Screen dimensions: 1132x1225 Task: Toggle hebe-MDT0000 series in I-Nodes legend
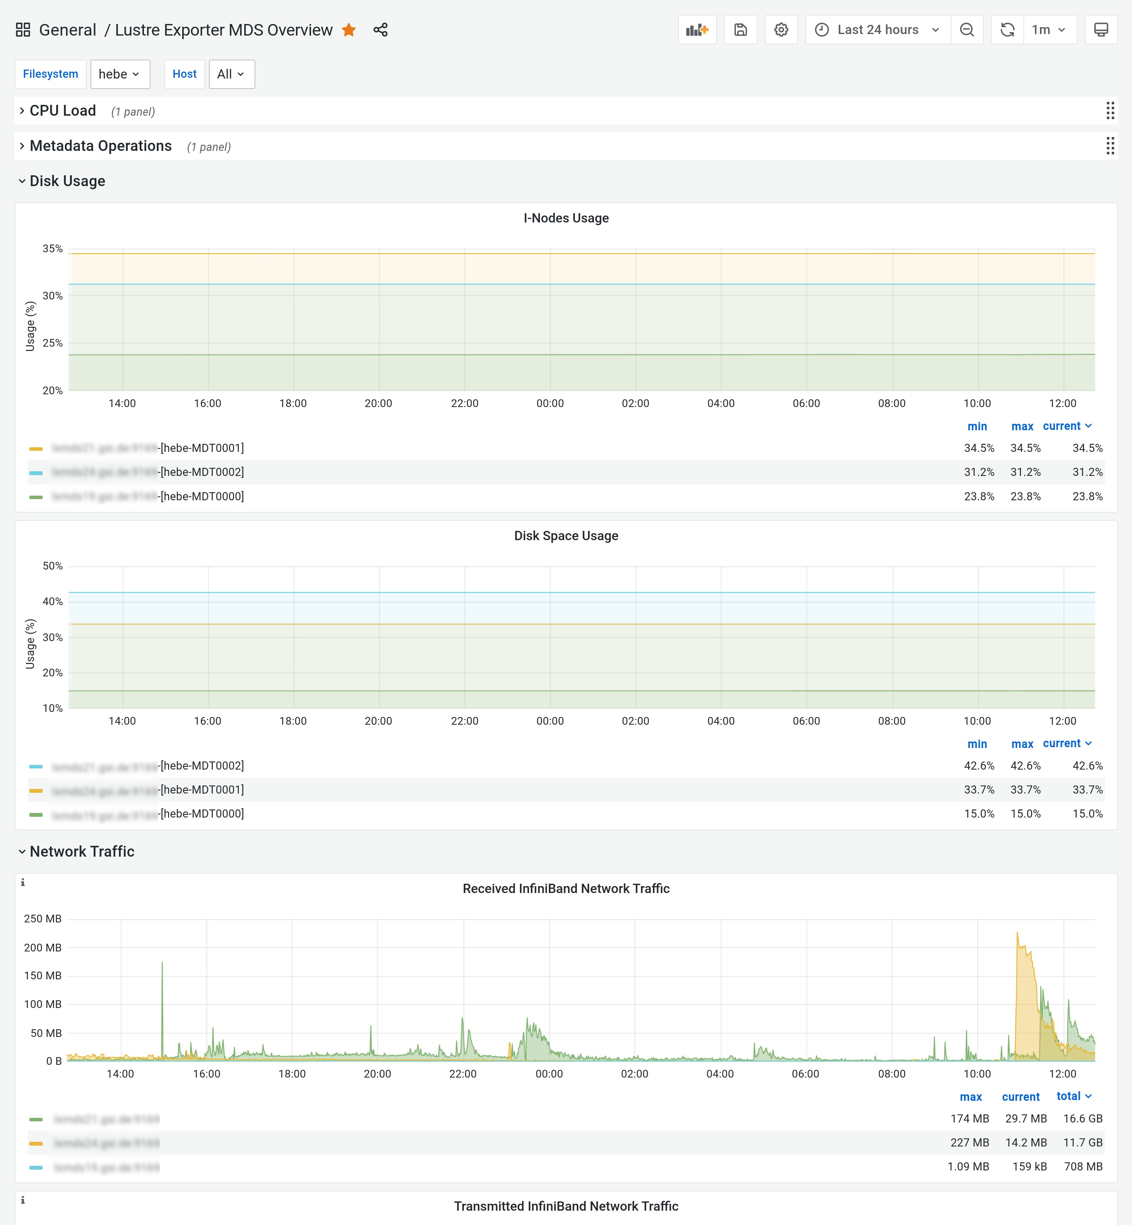click(202, 497)
